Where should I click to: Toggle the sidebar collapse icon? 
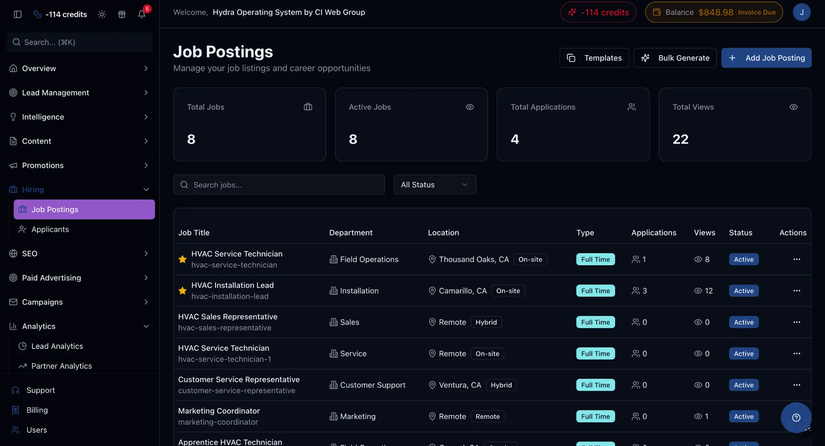coord(17,14)
